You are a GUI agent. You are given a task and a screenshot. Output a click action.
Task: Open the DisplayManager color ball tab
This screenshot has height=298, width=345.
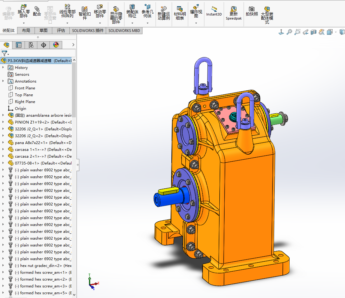click(56, 45)
